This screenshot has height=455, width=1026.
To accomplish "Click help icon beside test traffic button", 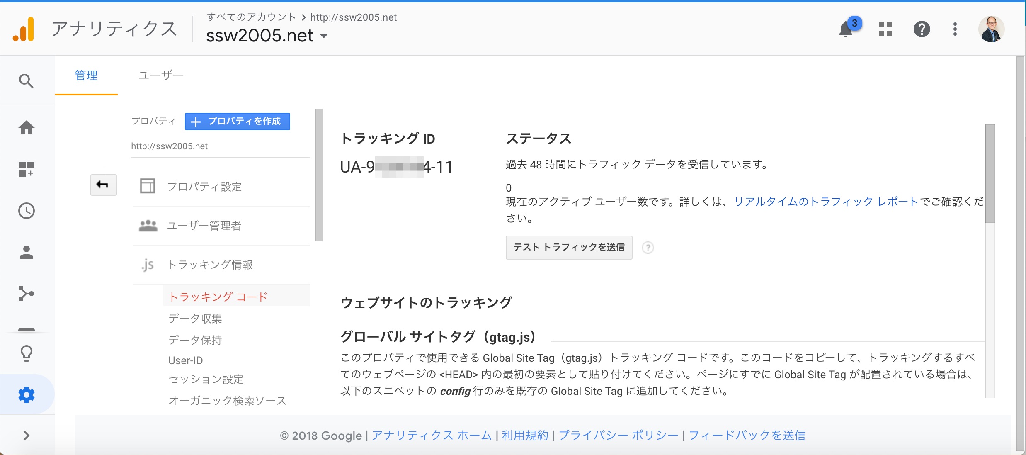I will [648, 248].
